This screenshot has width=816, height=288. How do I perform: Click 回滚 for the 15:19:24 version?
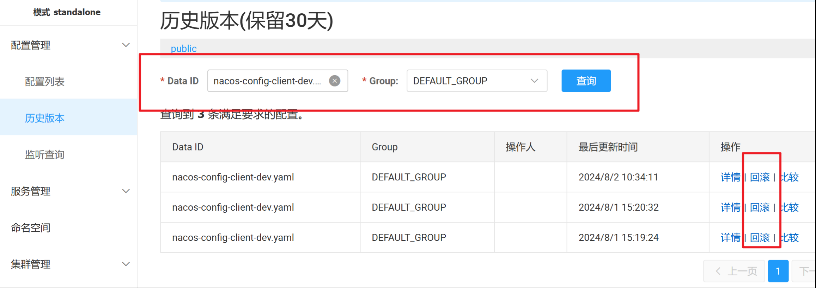click(x=760, y=238)
